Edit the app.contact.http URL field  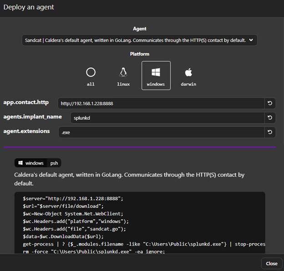(161, 103)
